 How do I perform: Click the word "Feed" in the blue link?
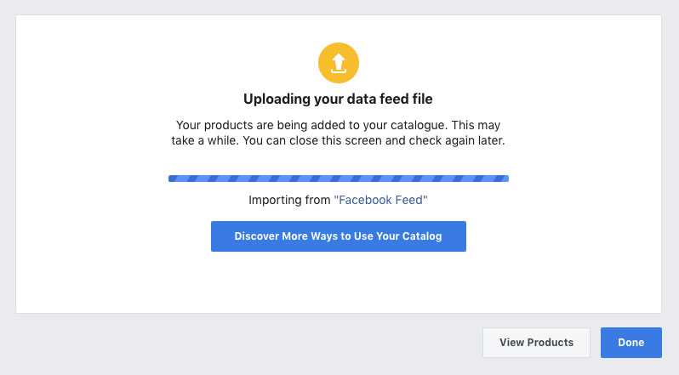[409, 200]
